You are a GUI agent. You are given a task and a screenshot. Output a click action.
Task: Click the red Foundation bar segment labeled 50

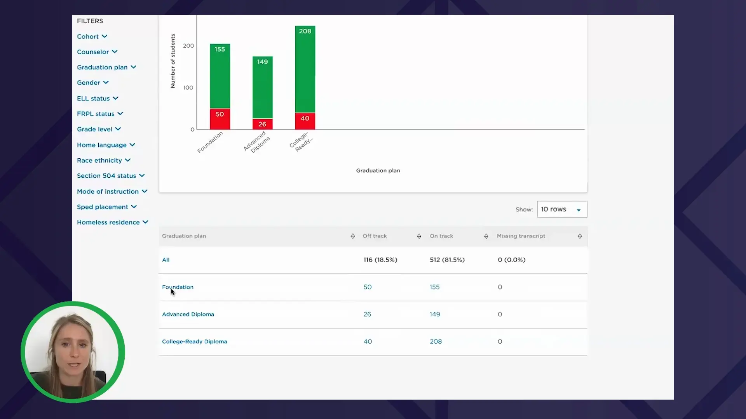(220, 119)
